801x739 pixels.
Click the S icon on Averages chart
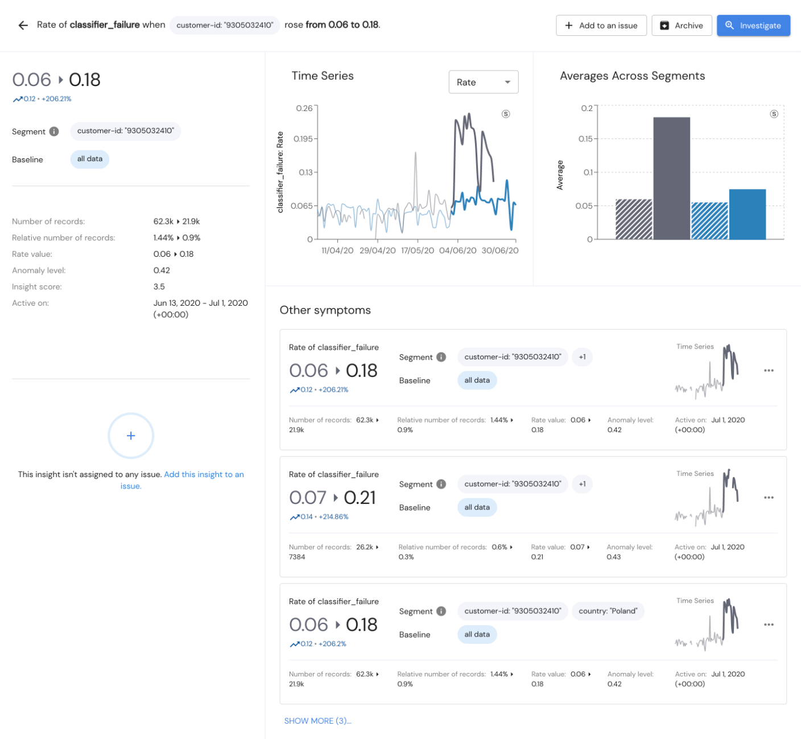pos(774,114)
